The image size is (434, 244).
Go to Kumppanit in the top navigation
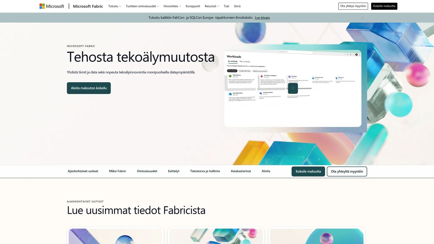pos(193,6)
